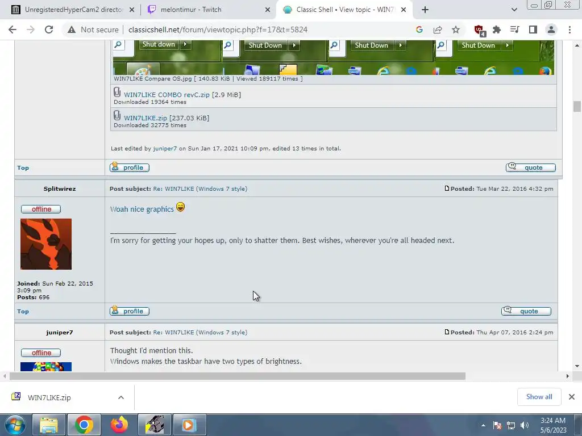
Task: Click Splitwirez offline status badge
Action: [x=41, y=209]
